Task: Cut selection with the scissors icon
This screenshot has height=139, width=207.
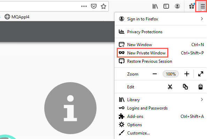Action: pyautogui.click(x=170, y=87)
